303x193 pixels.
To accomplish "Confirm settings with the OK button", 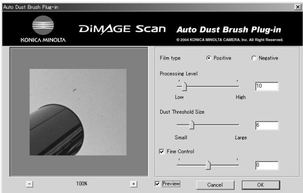I will (x=261, y=185).
